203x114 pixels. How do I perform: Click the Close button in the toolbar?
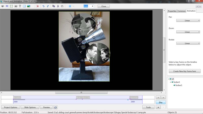[104, 6]
